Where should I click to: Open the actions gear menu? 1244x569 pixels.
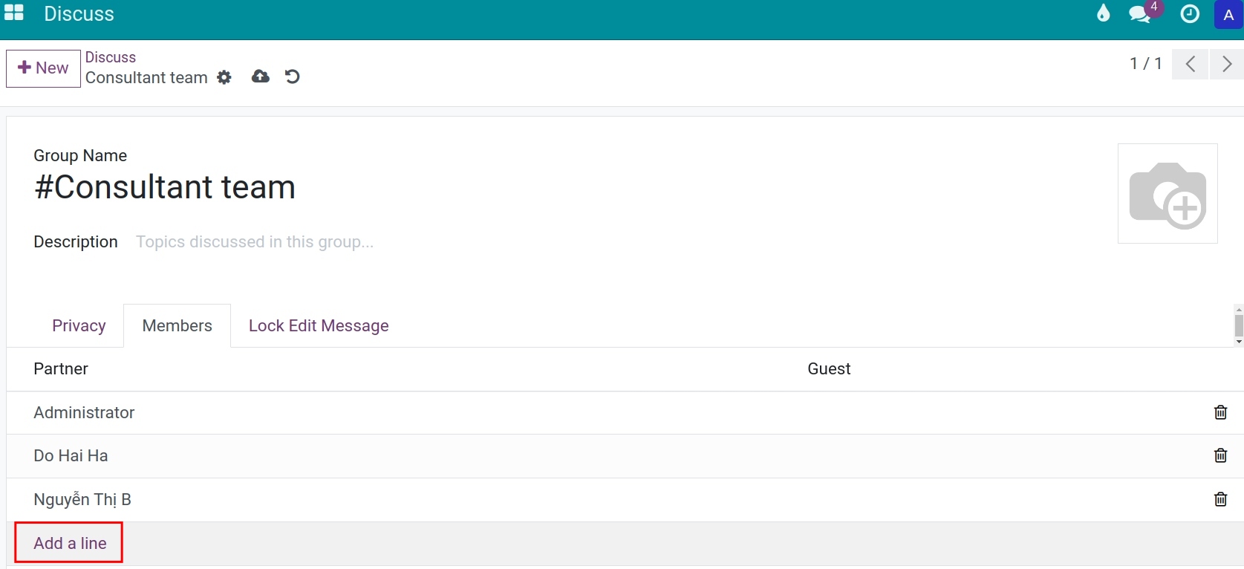(224, 77)
